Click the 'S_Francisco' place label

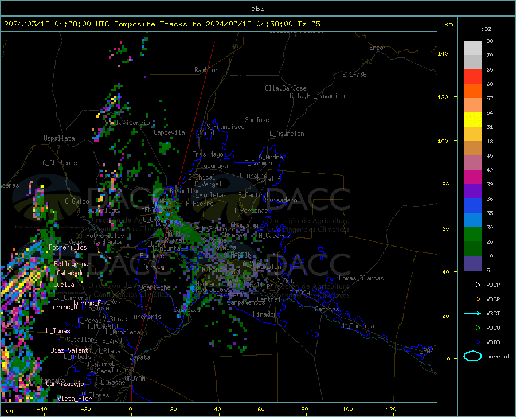tap(225, 127)
